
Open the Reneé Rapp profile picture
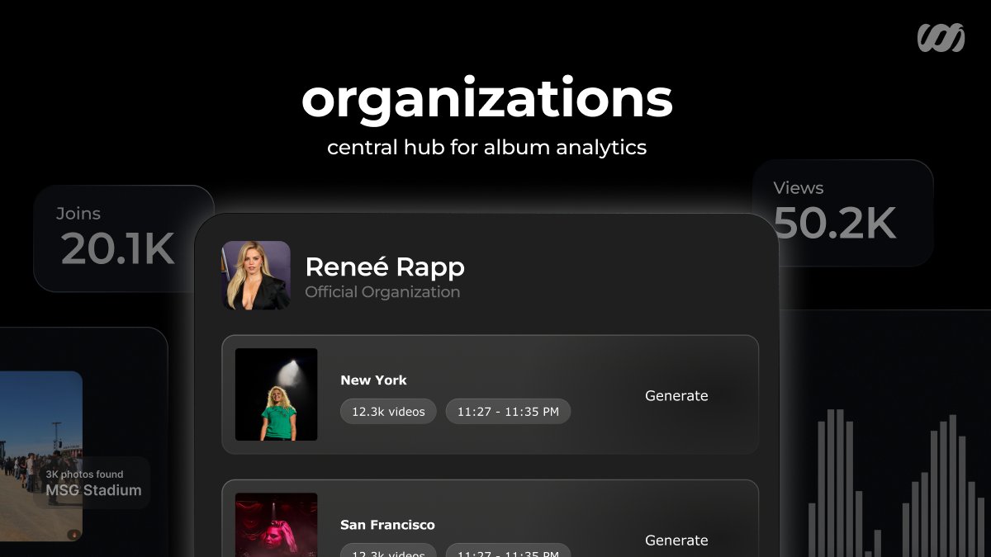coord(256,276)
